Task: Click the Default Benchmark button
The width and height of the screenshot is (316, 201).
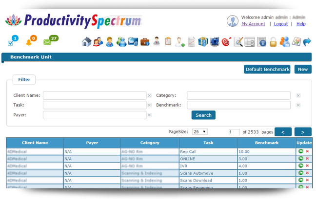Action: click(x=267, y=70)
